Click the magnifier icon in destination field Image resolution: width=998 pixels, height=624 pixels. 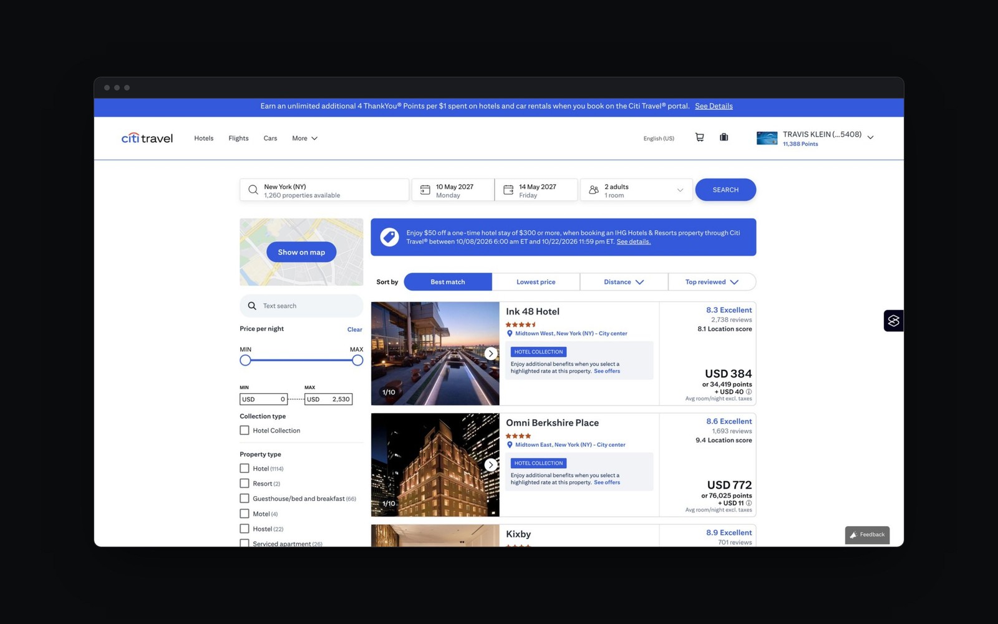point(253,190)
